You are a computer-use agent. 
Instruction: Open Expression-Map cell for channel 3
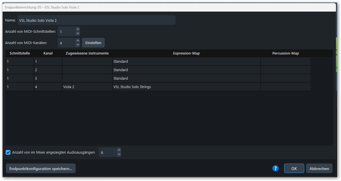(186, 78)
